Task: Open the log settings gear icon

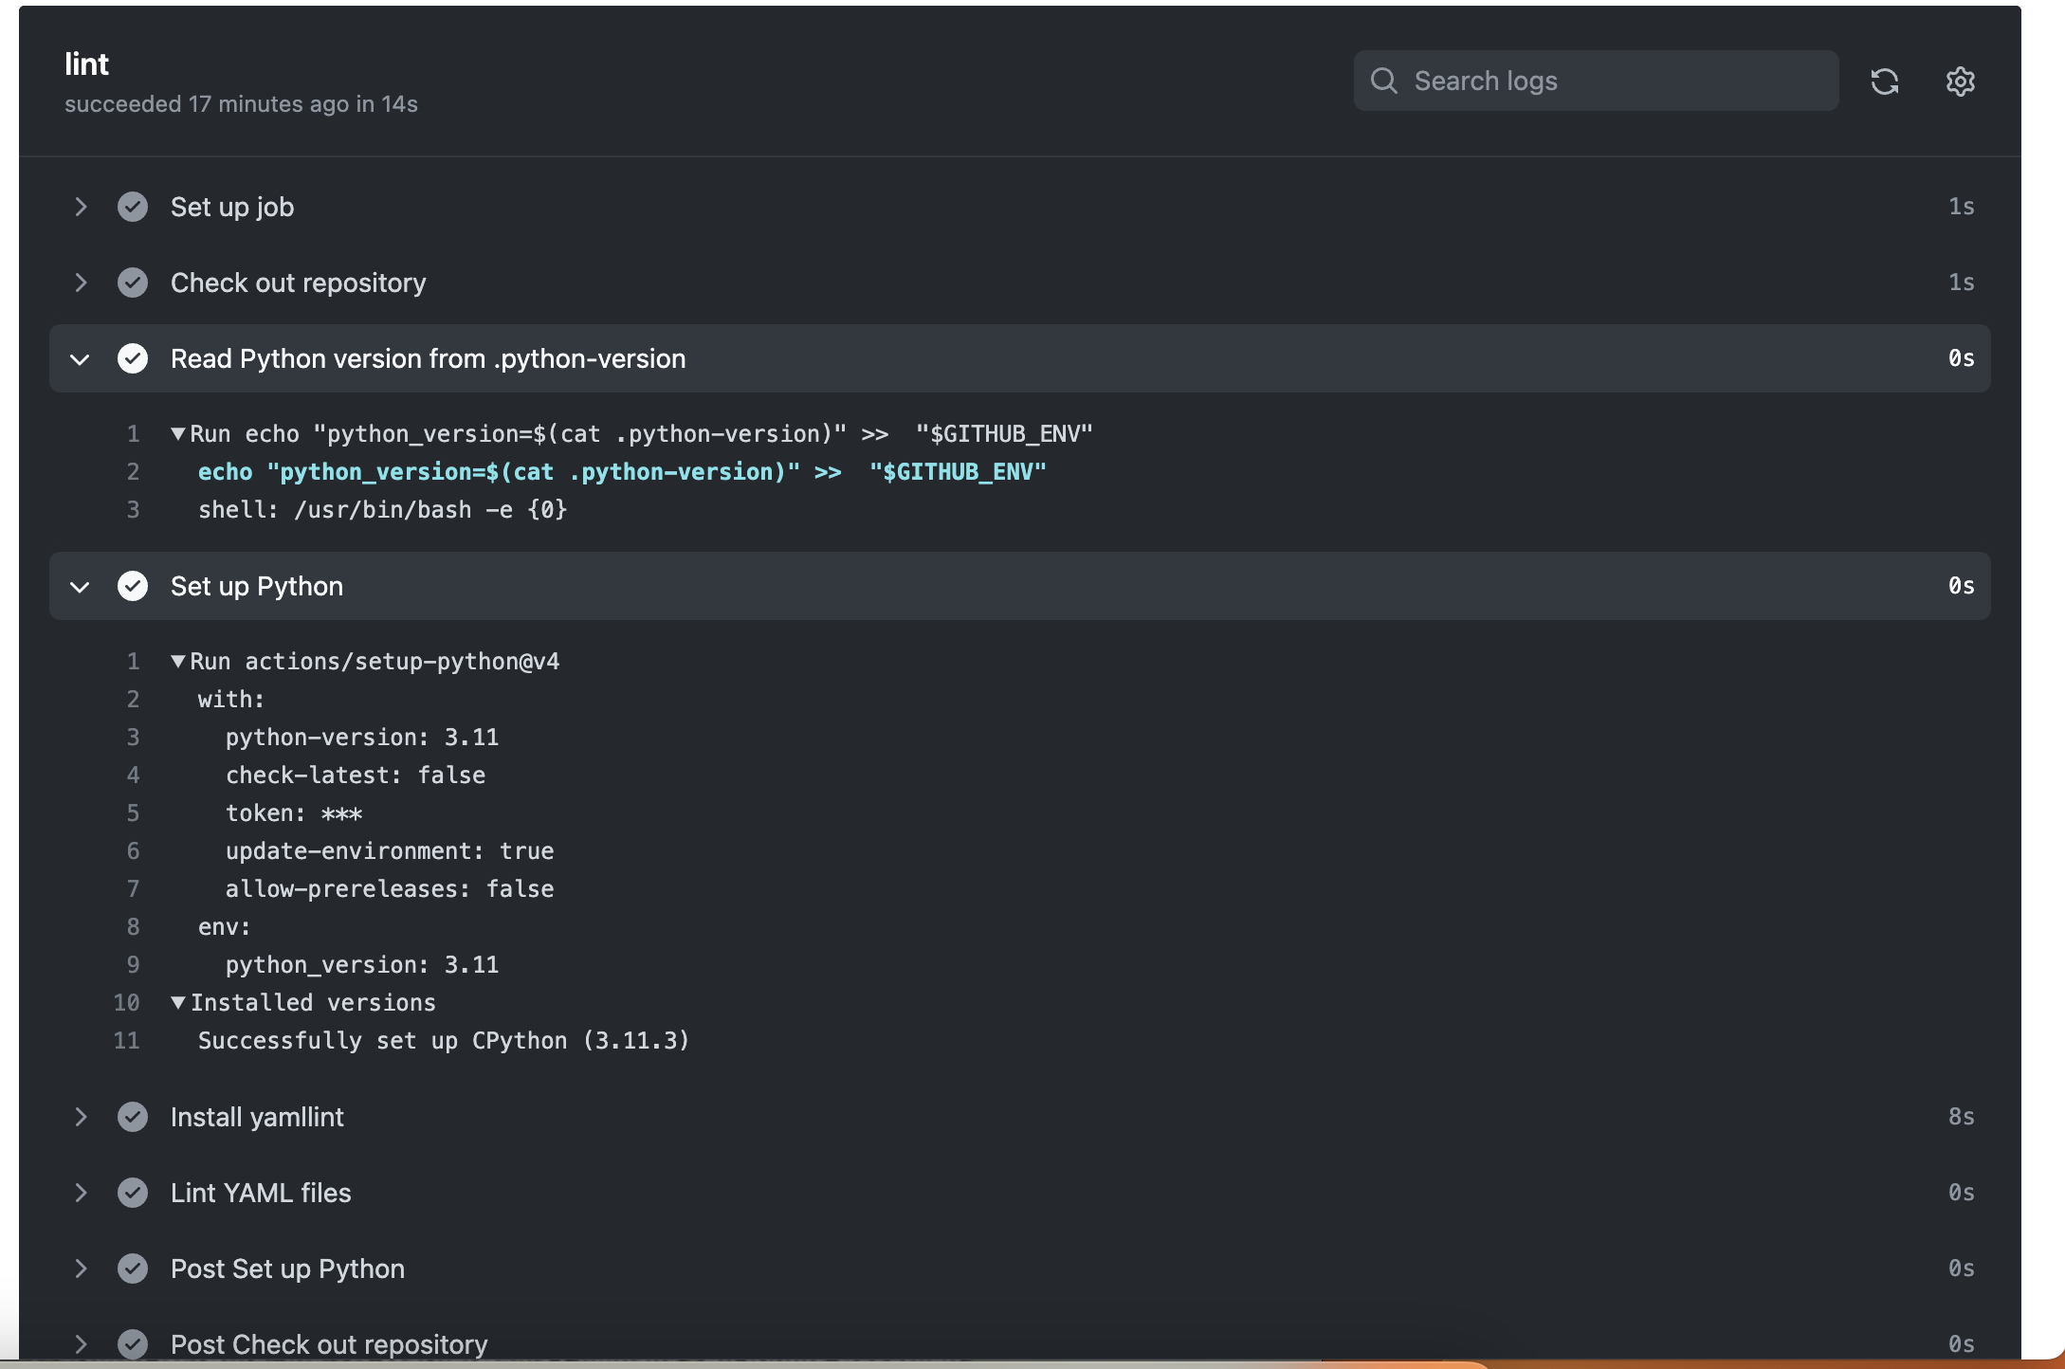Action: pyautogui.click(x=1960, y=82)
